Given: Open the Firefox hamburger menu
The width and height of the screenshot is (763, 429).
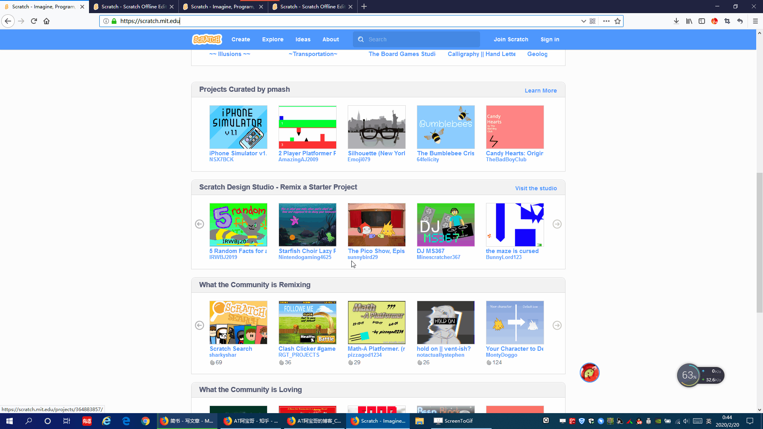Looking at the screenshot, I should click(755, 21).
